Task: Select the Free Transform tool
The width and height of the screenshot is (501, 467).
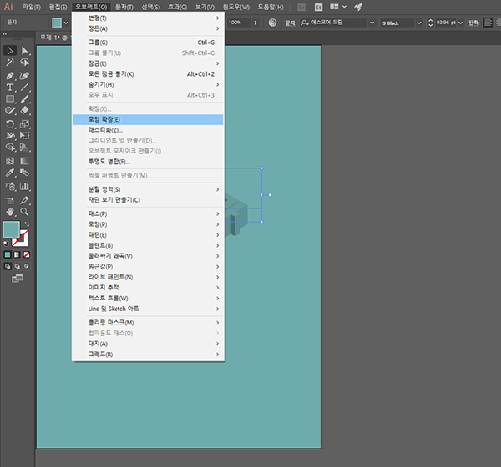Action: point(24,135)
